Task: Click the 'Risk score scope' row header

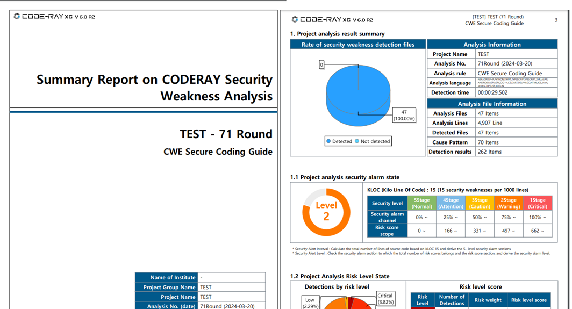Action: click(x=387, y=231)
